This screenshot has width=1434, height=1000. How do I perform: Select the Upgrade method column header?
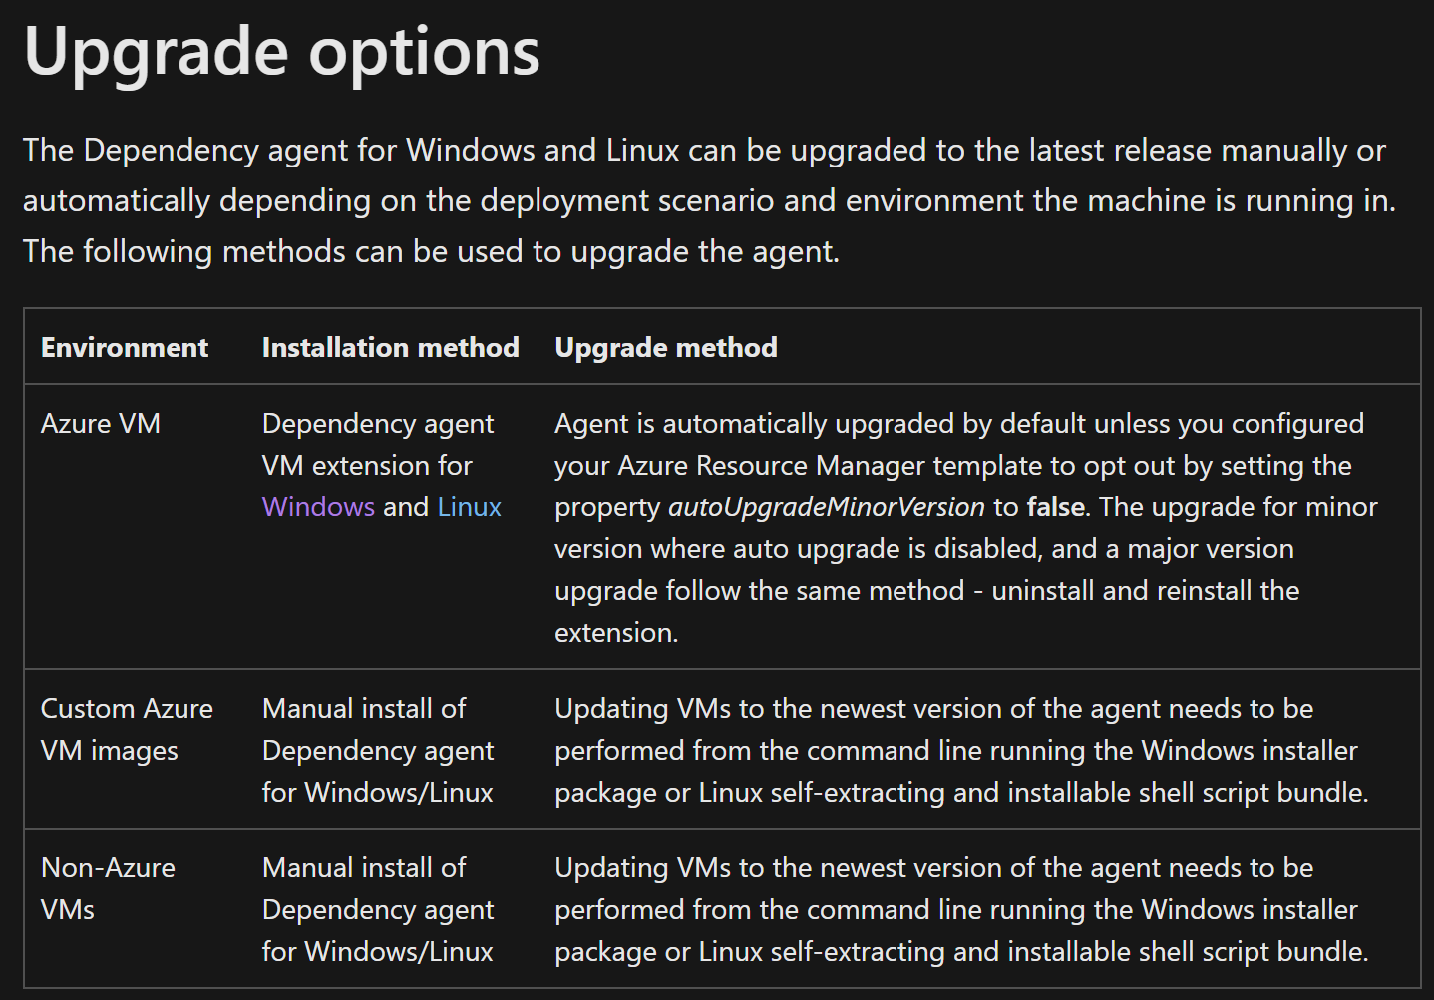point(666,348)
